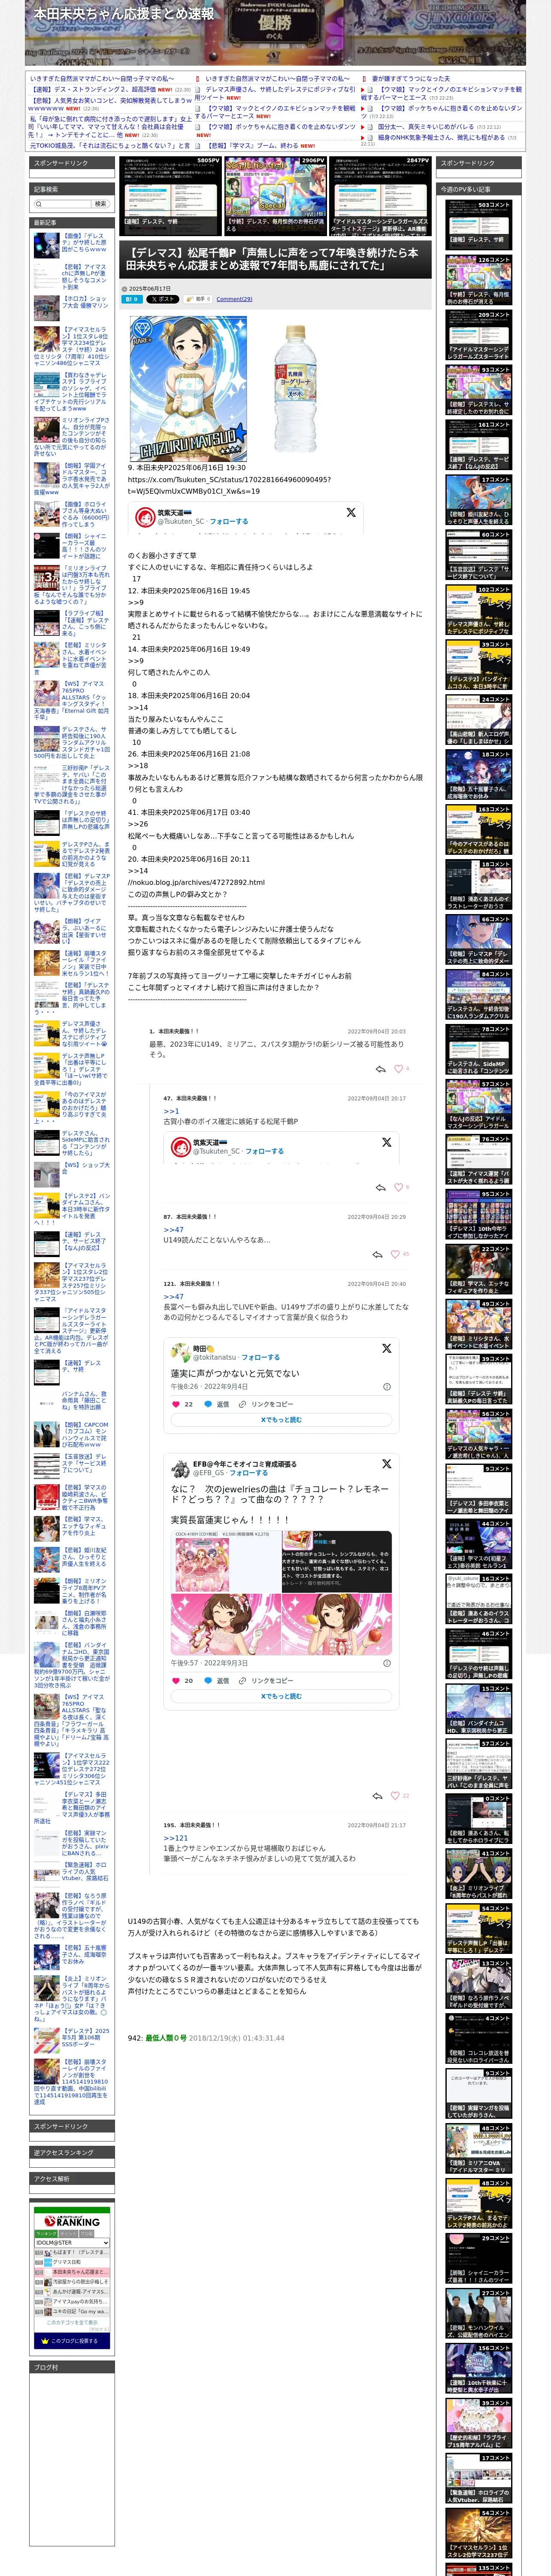
Task: Select ブロ画 tab in ranking widget
Action: tap(87, 2233)
